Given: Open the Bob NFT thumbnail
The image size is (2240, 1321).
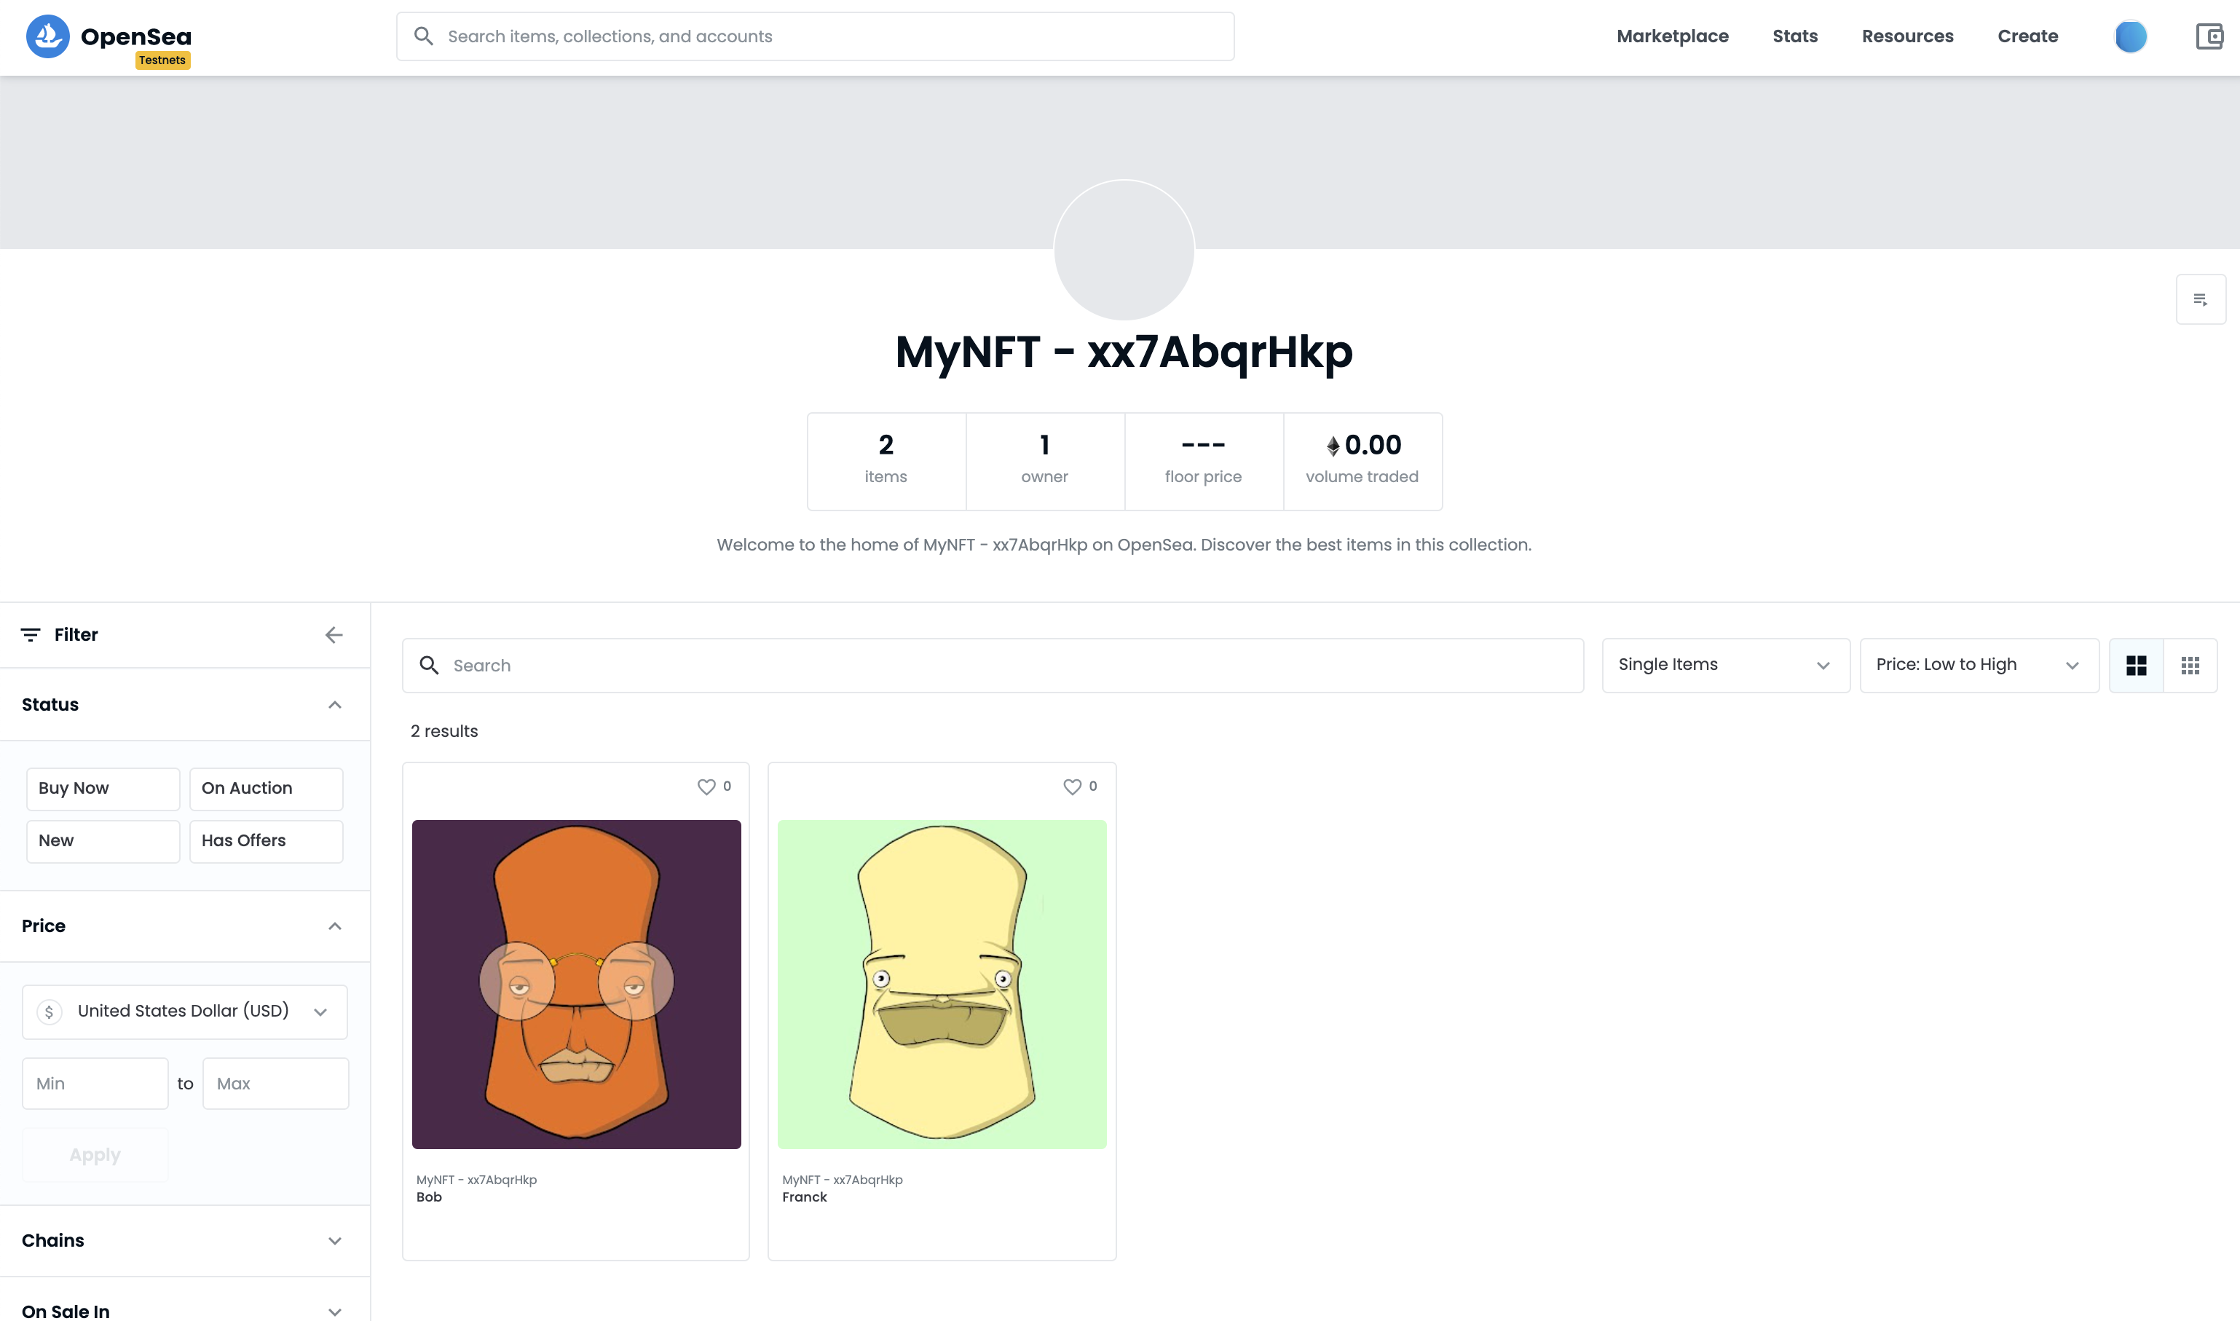Looking at the screenshot, I should click(576, 984).
